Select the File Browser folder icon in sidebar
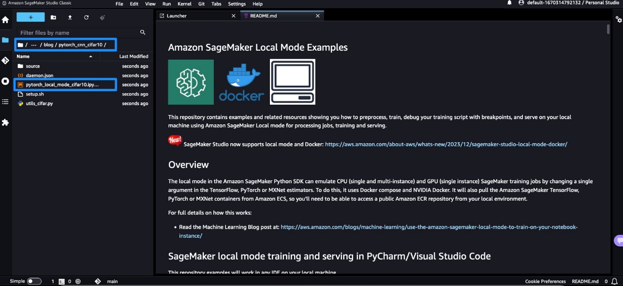The image size is (623, 286). click(x=5, y=40)
